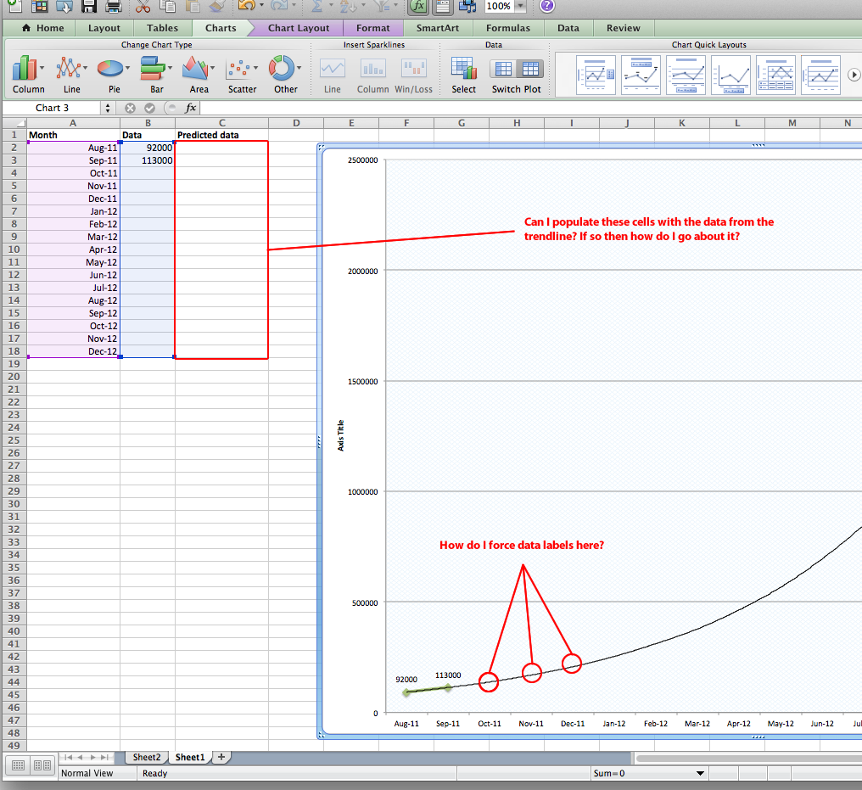This screenshot has width=862, height=790.
Task: Choose the Other chart type icon
Action: 282,68
